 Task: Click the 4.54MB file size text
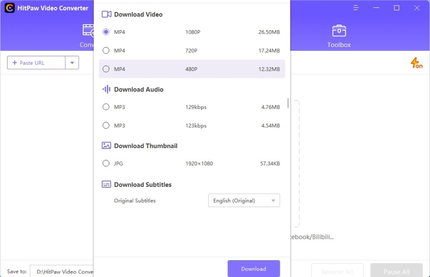[x=270, y=126]
